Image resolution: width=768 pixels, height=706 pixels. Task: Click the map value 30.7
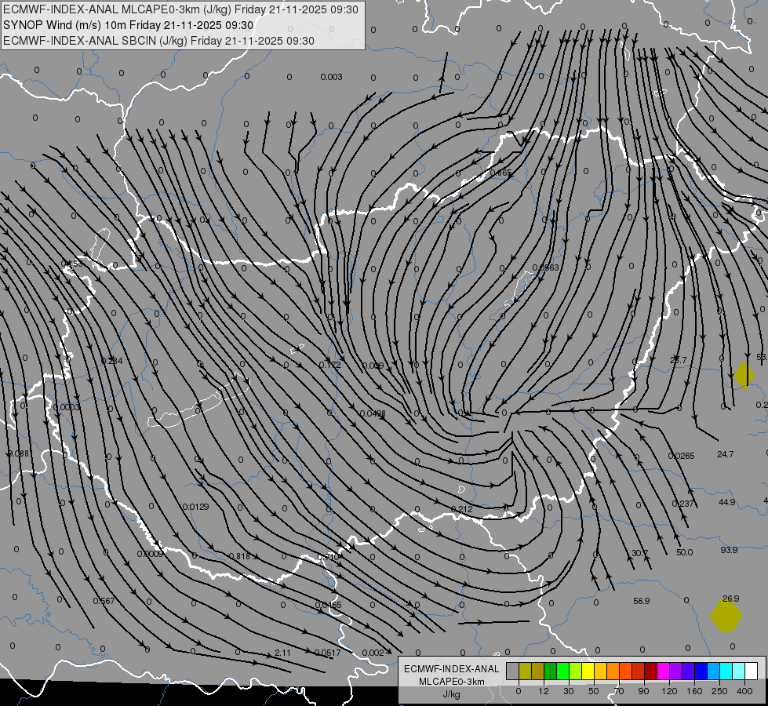(x=639, y=553)
